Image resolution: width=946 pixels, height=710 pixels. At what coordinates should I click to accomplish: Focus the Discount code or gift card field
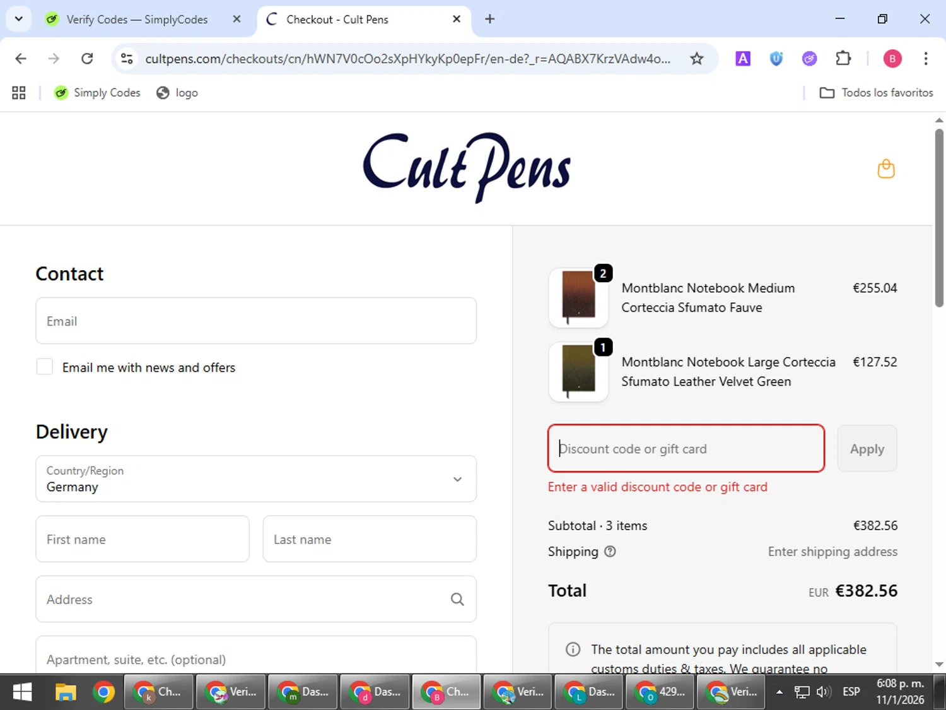686,448
